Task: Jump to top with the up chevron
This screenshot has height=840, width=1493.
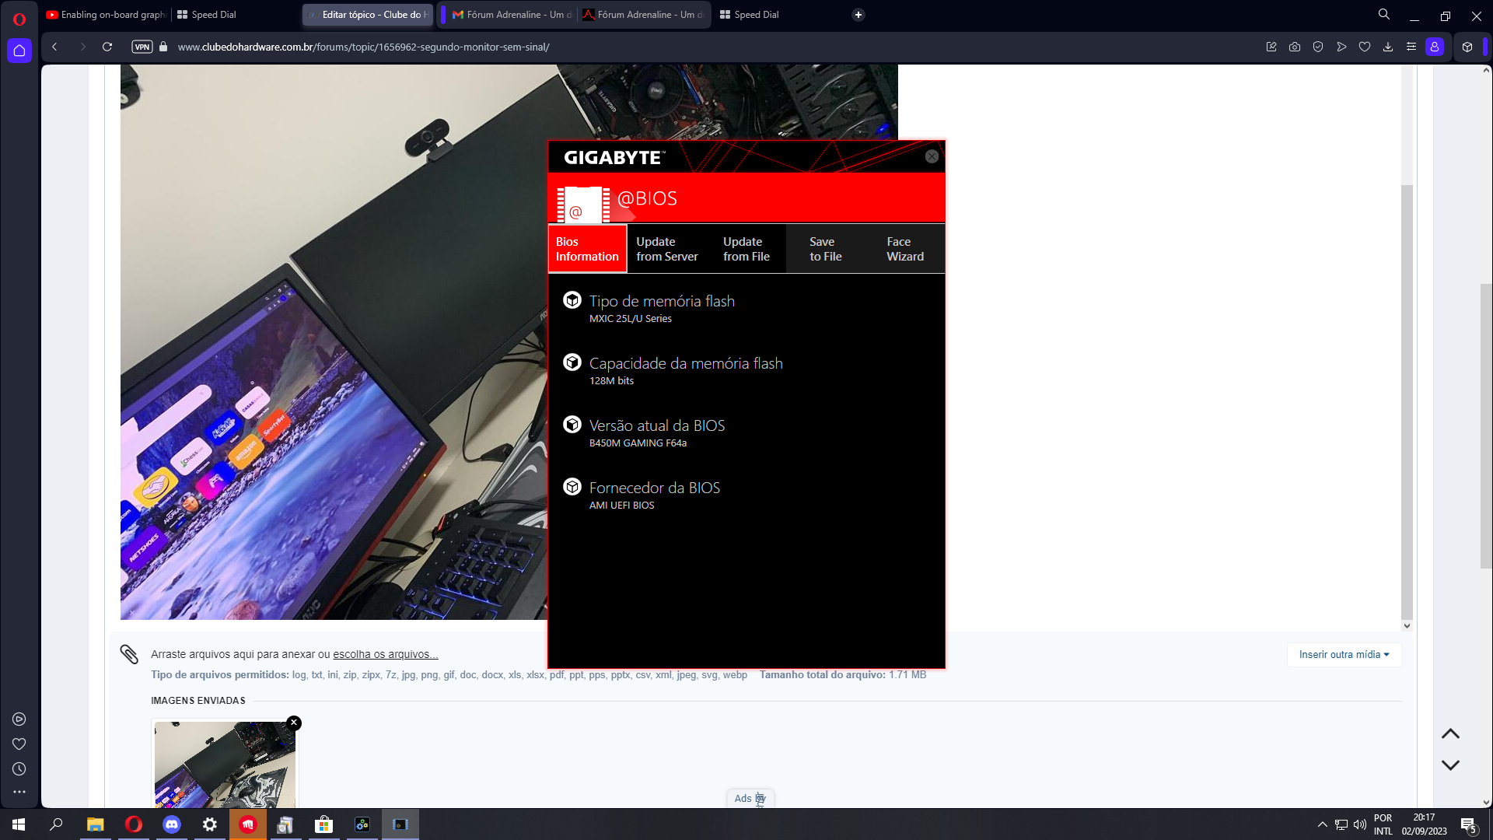Action: 1450,734
